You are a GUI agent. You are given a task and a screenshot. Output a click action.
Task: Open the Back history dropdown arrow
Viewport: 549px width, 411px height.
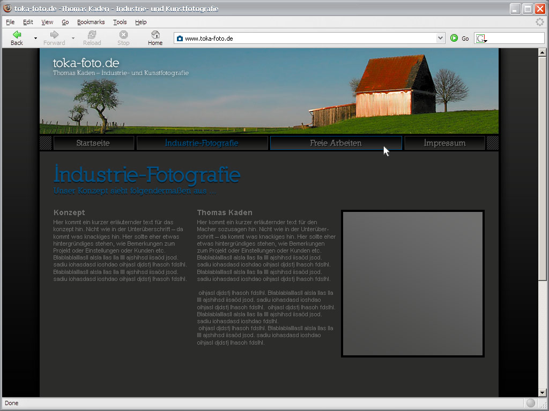point(35,39)
